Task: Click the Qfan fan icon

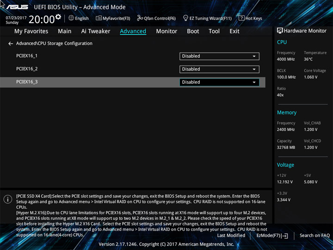Action: tap(140, 18)
